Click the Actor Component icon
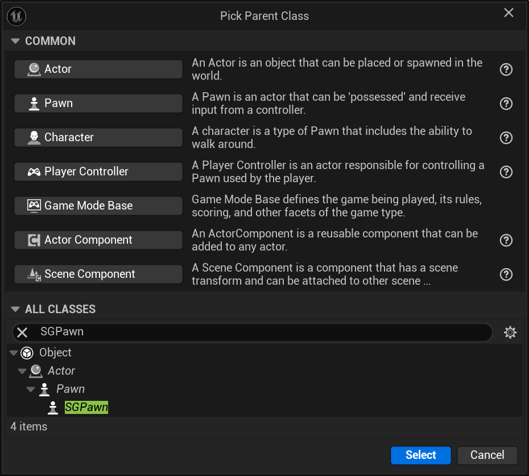529x476 pixels. click(34, 240)
